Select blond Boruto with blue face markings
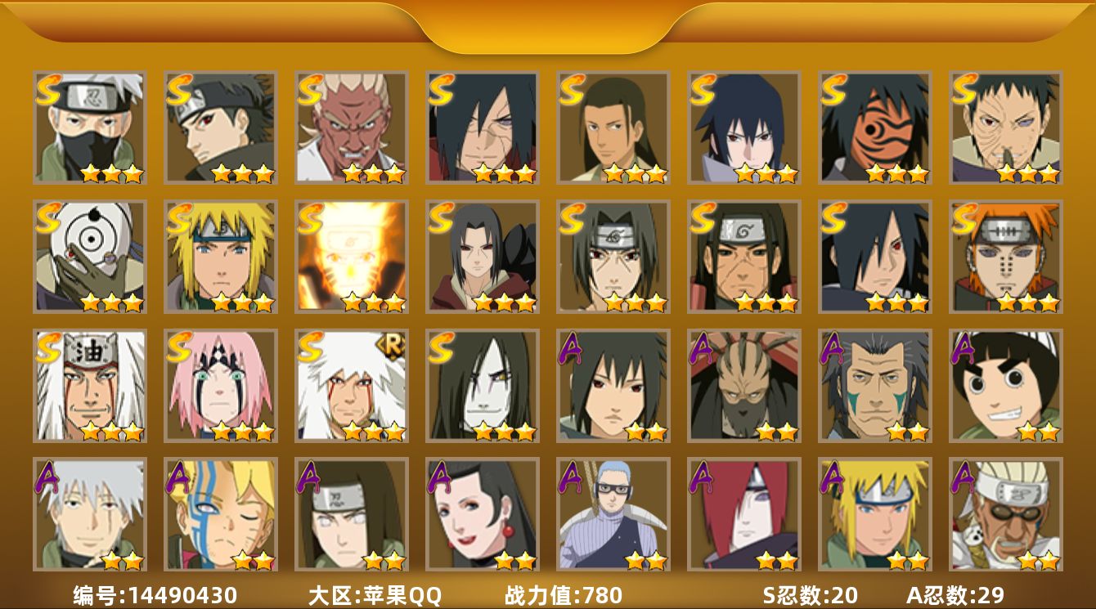 (x=221, y=514)
